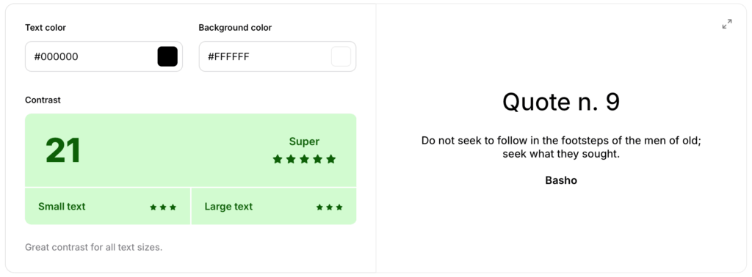Click the contrast score 21
This screenshot has height=277, width=752.
tap(63, 151)
